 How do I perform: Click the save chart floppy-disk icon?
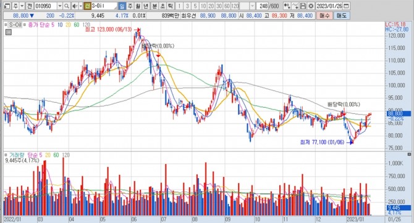coord(303,6)
